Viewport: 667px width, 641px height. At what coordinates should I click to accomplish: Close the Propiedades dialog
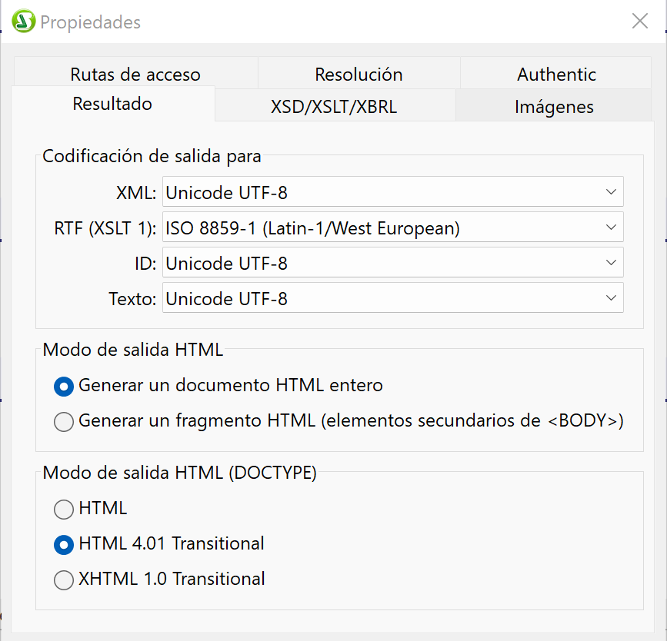[639, 22]
